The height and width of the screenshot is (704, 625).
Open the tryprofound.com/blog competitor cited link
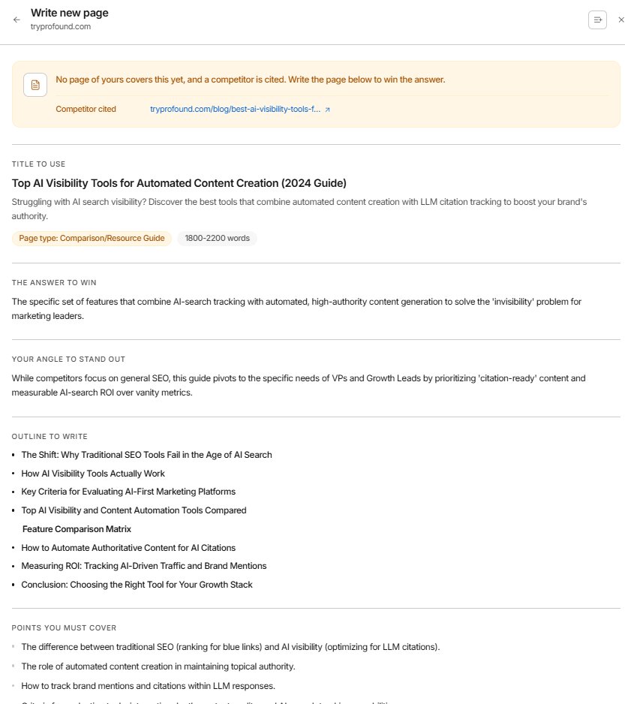(236, 109)
